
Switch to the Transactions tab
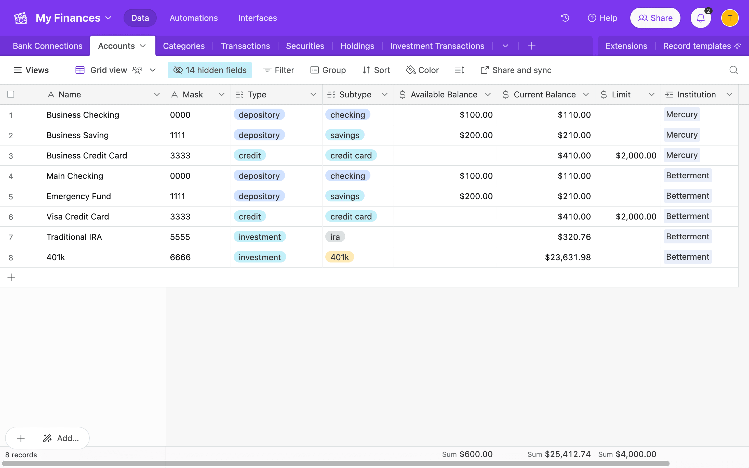tap(245, 46)
